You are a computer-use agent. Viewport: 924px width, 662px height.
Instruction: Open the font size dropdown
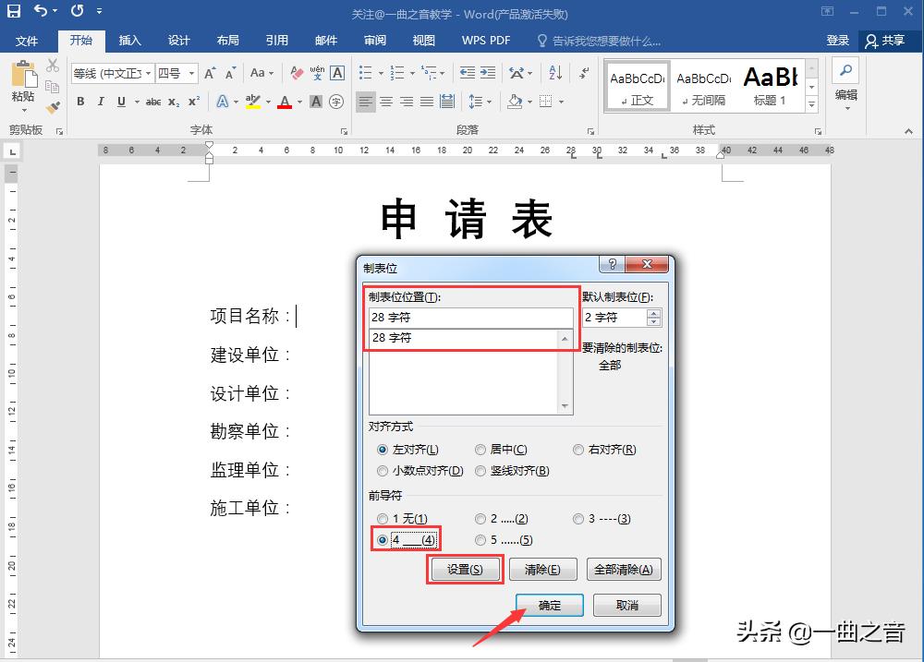pos(191,73)
